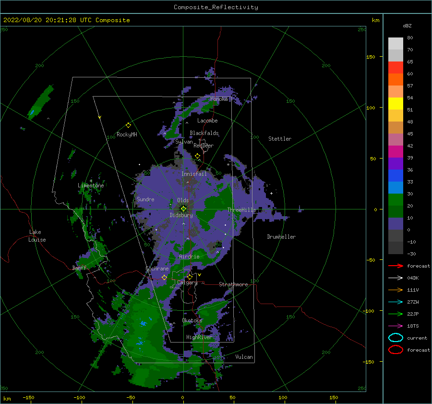
Task: Click the RockyMH label
Action: pos(127,135)
